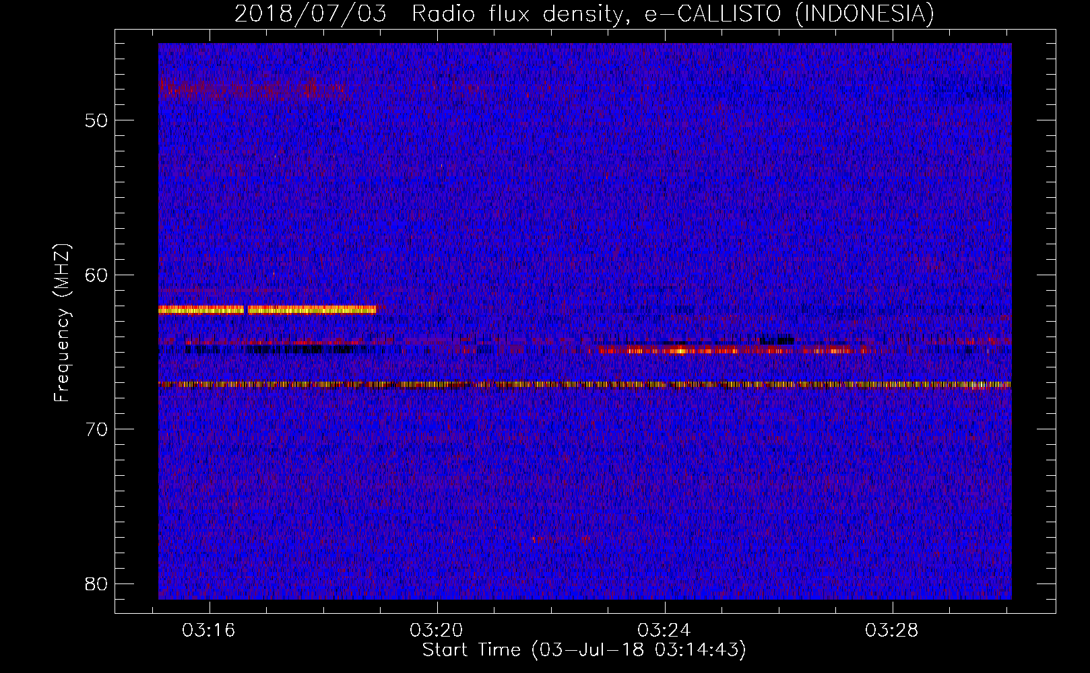Click the bright yellow emission band near 62 MHz
This screenshot has width=1090, height=673.
267,310
